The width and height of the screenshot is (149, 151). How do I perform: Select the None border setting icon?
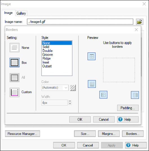coord(14,48)
